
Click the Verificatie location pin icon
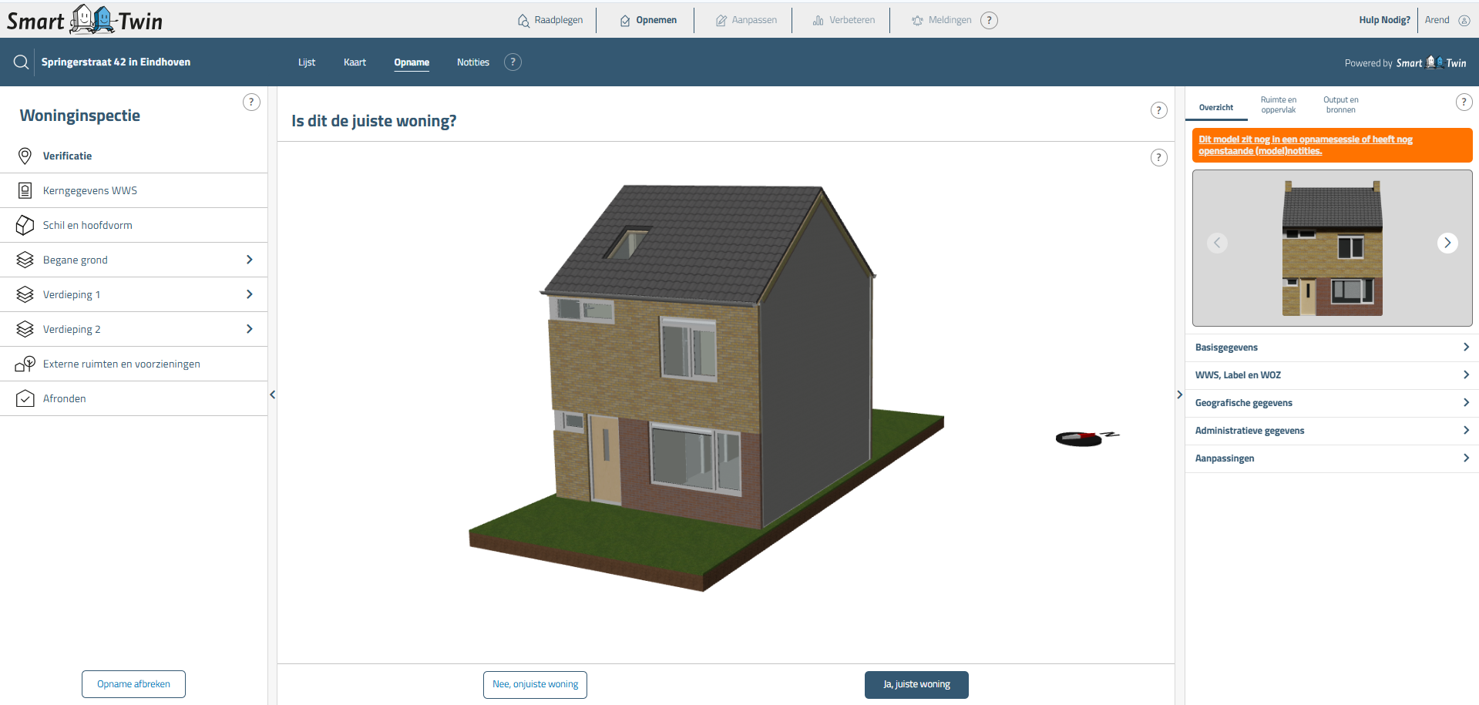pyautogui.click(x=25, y=156)
